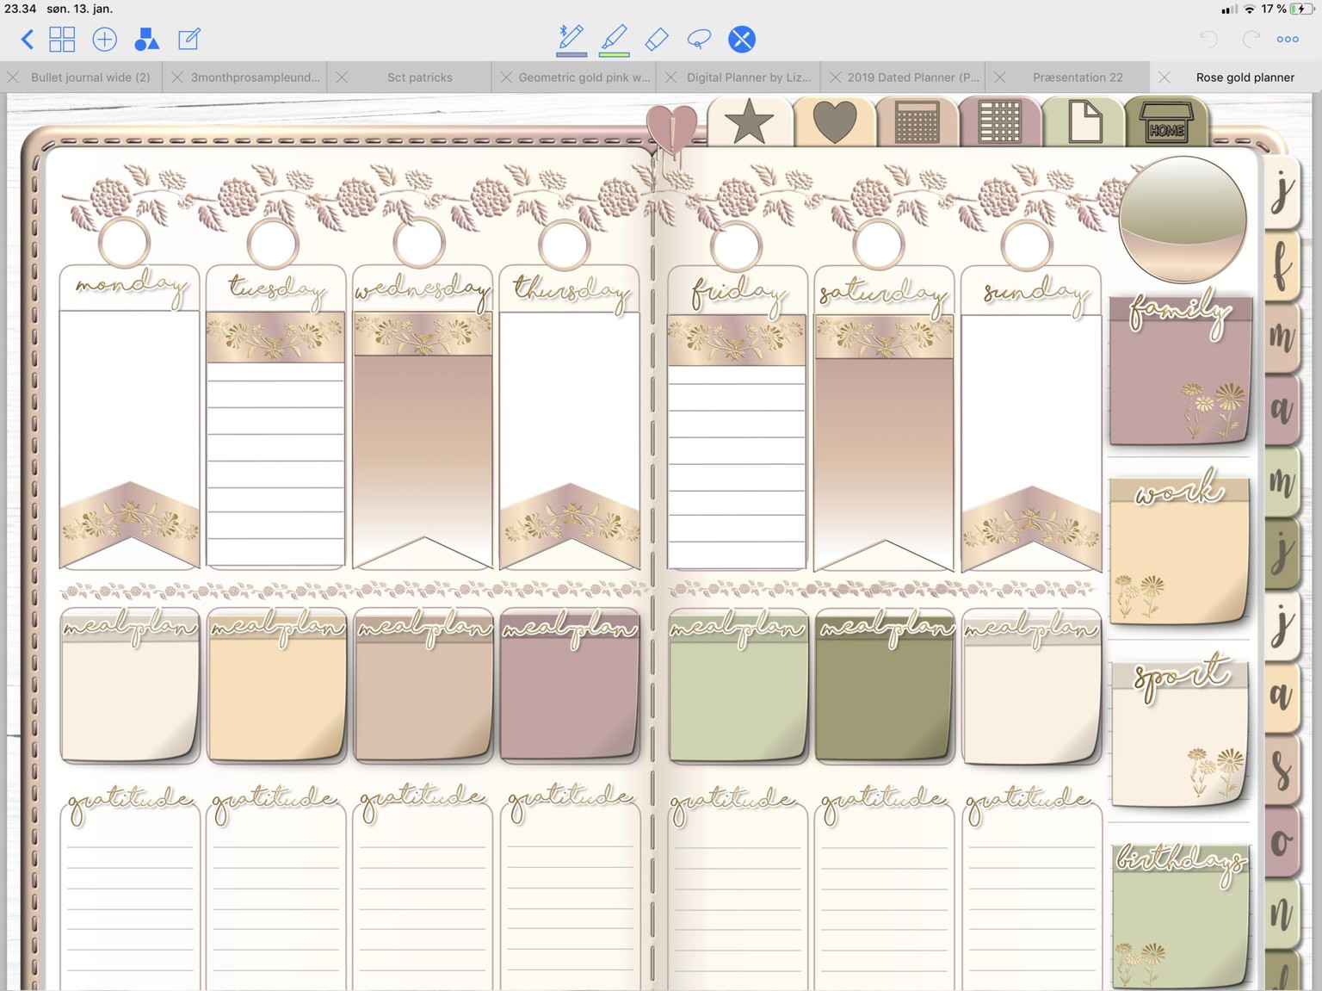Tap Tuesday's lined notes box
This screenshot has height=991, width=1322.
click(x=275, y=463)
